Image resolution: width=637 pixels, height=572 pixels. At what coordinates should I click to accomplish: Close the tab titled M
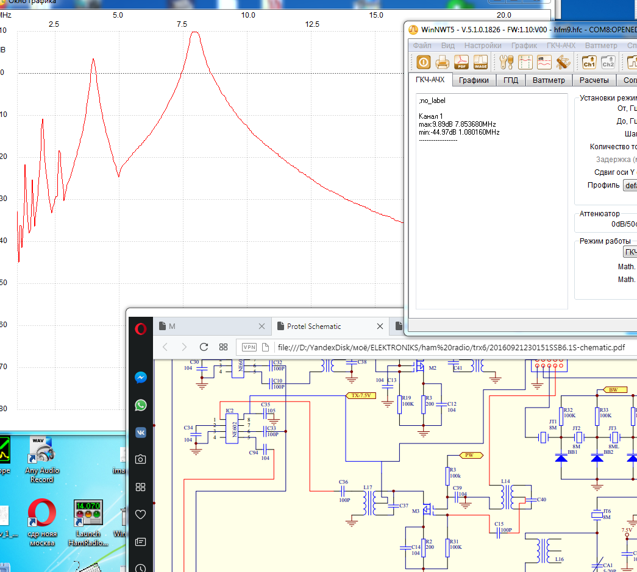tap(262, 327)
